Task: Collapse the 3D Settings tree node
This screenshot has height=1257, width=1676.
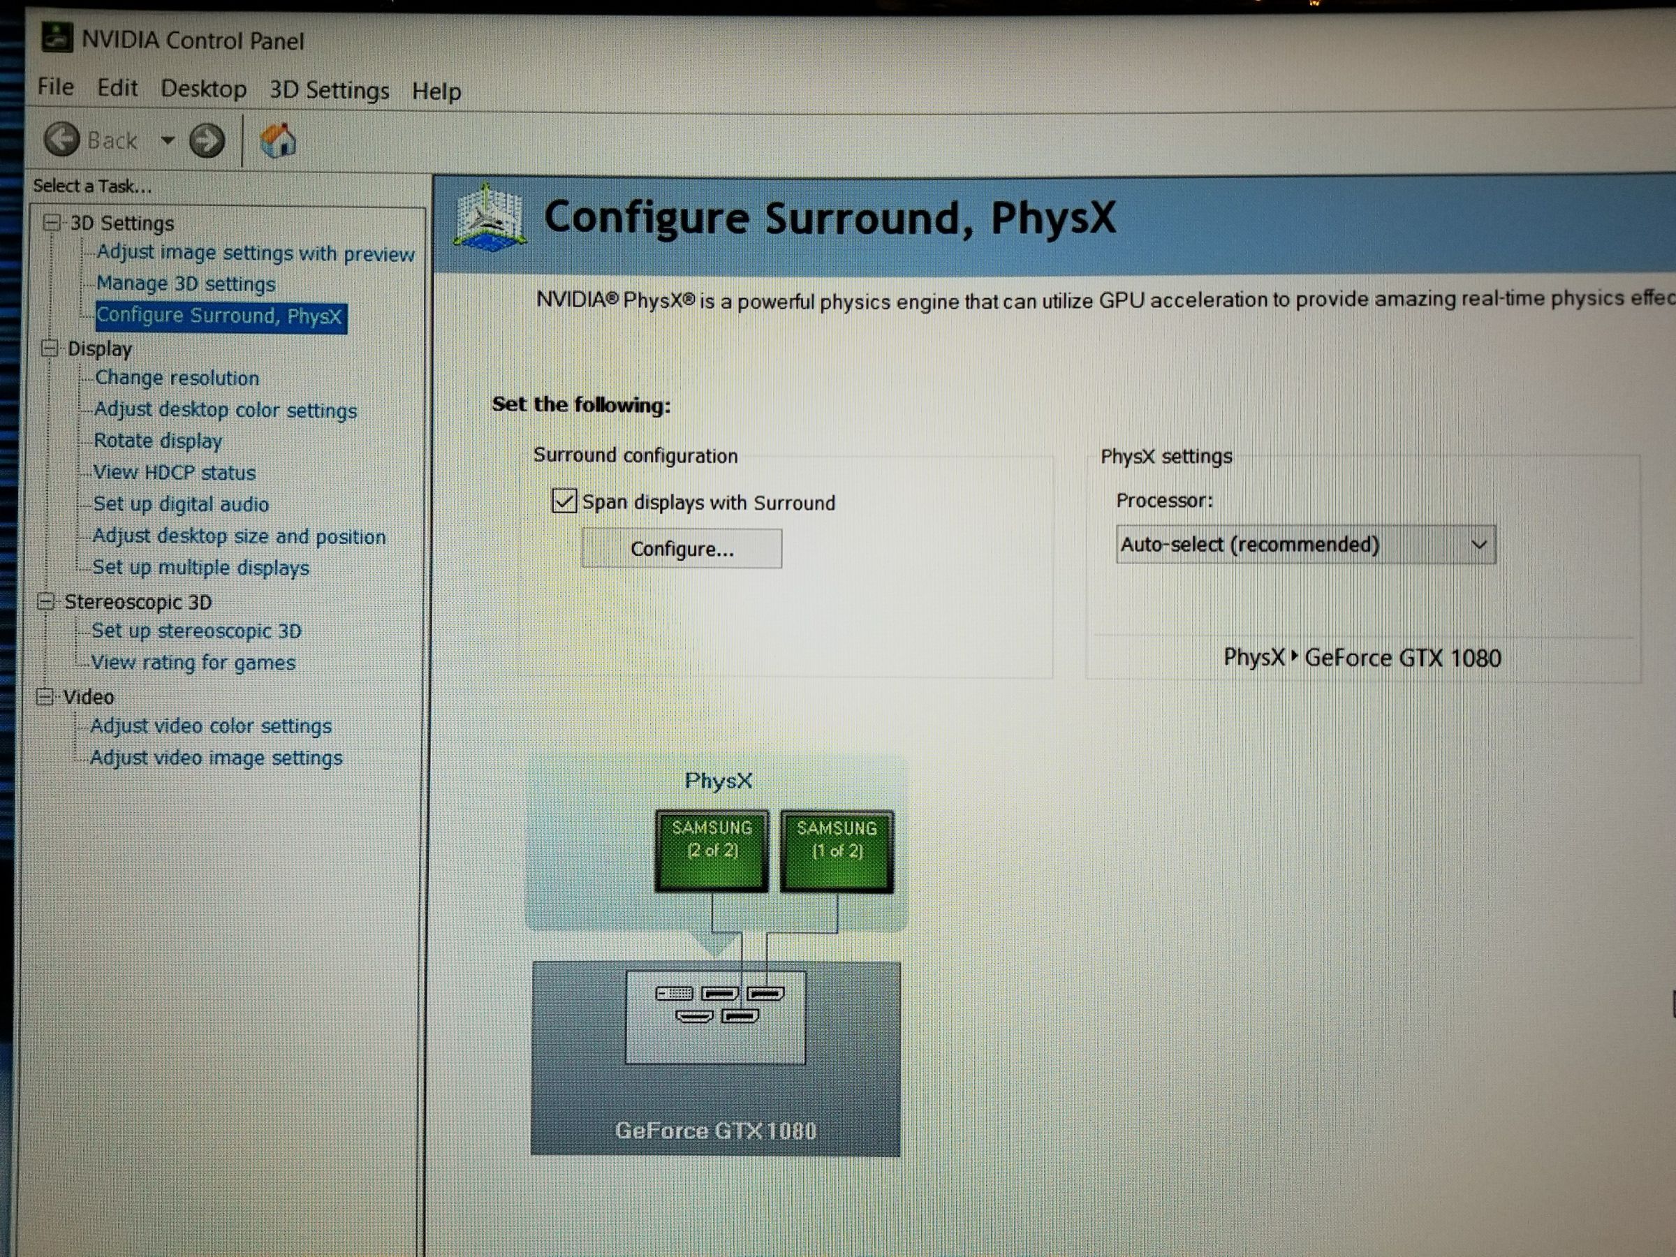Action: [x=52, y=222]
